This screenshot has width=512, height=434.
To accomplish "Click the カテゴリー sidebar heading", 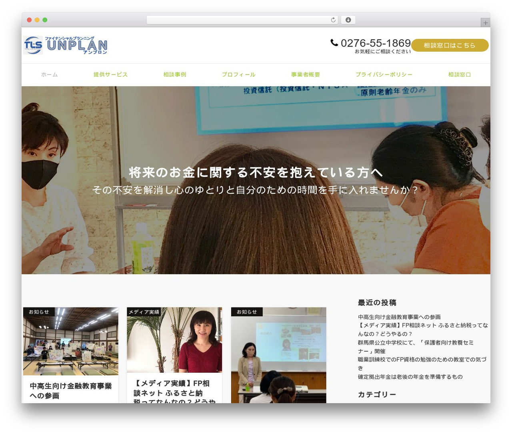I will pos(377,395).
